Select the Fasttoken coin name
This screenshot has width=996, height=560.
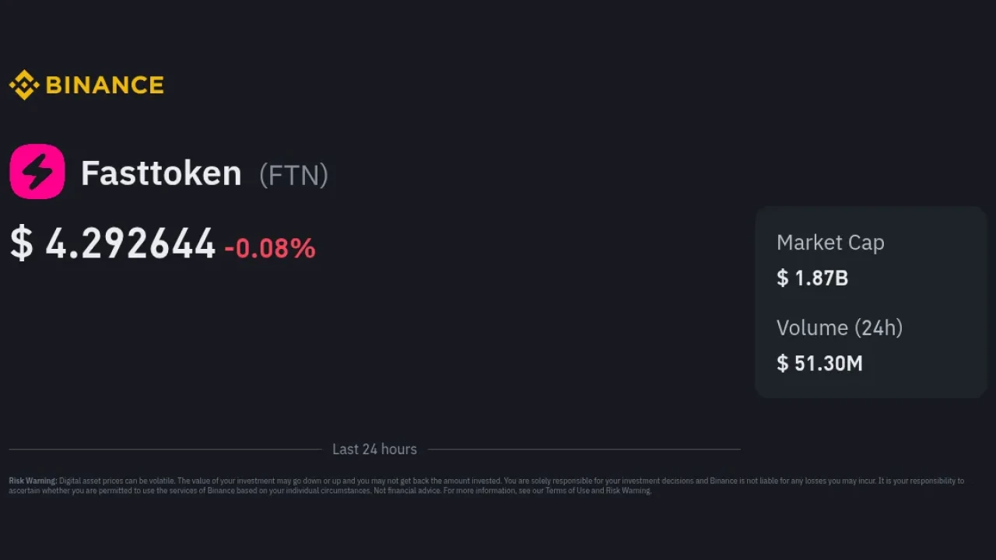(161, 173)
